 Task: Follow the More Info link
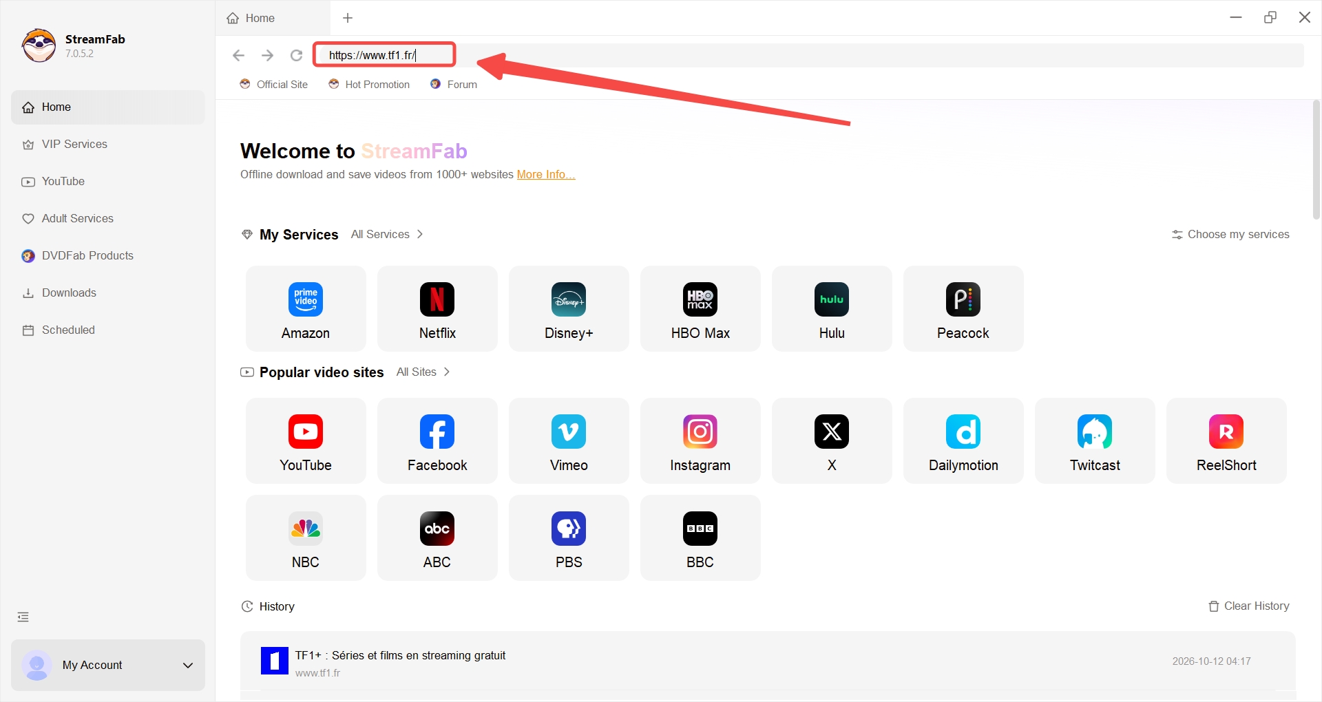pyautogui.click(x=546, y=175)
